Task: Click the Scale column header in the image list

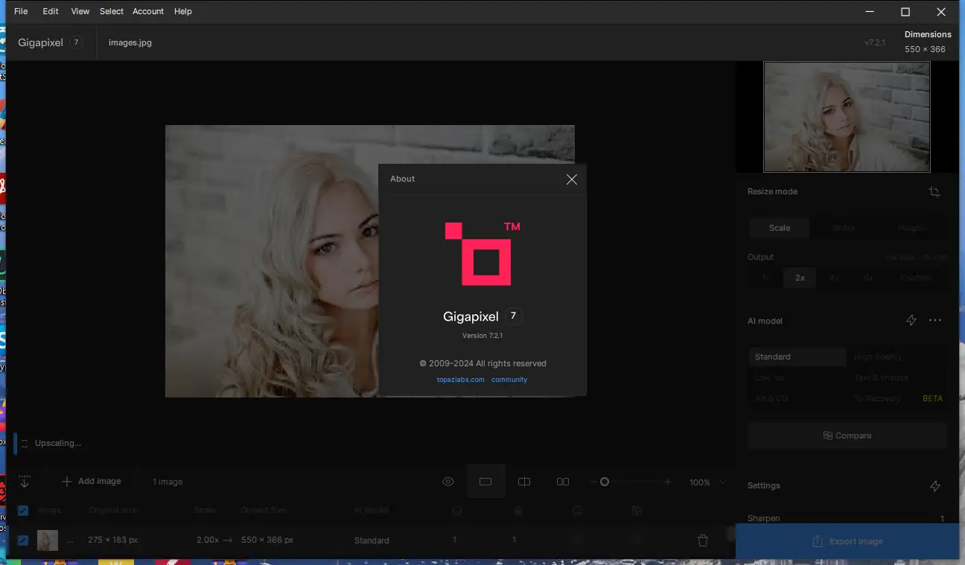Action: pyautogui.click(x=205, y=511)
